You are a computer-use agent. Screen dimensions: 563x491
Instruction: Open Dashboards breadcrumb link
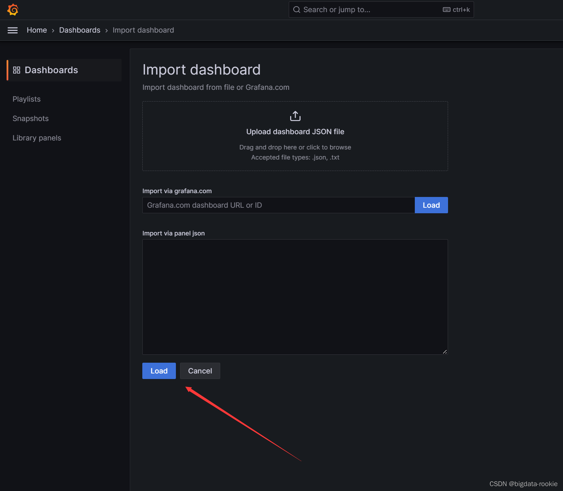pyautogui.click(x=80, y=30)
